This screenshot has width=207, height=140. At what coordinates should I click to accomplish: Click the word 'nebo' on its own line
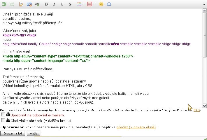[7, 40]
